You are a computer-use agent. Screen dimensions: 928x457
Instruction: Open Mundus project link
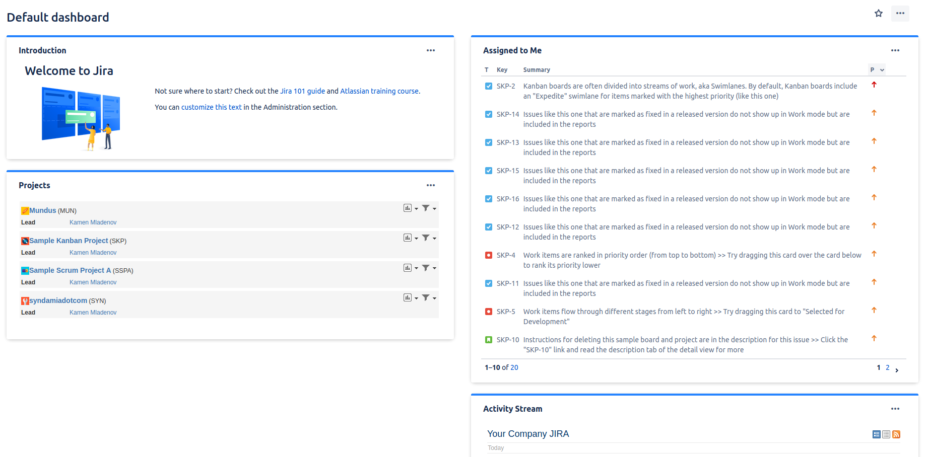[43, 210]
